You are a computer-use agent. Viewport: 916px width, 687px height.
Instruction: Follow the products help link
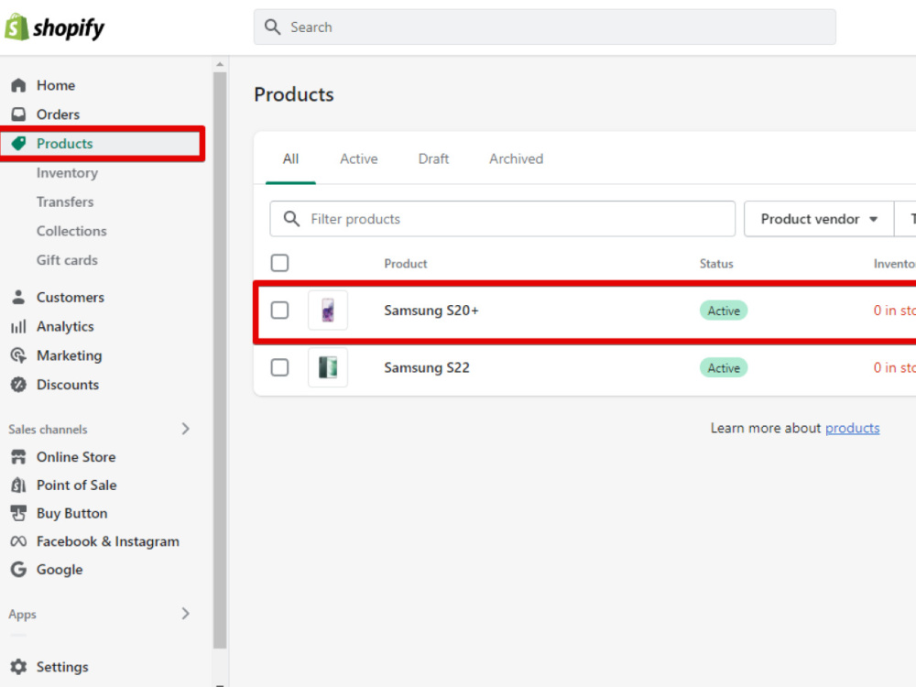[852, 428]
